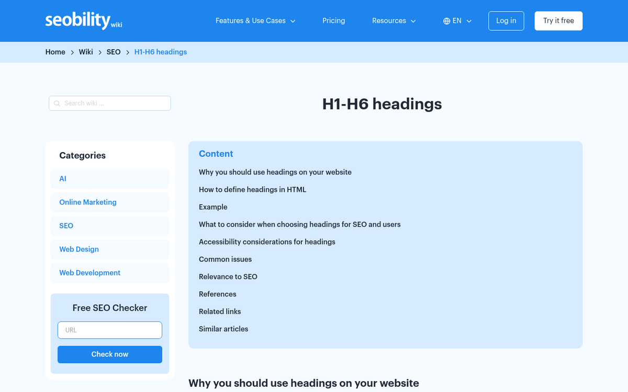The width and height of the screenshot is (628, 392).
Task: Click Home in the breadcrumb
Action: click(x=55, y=52)
